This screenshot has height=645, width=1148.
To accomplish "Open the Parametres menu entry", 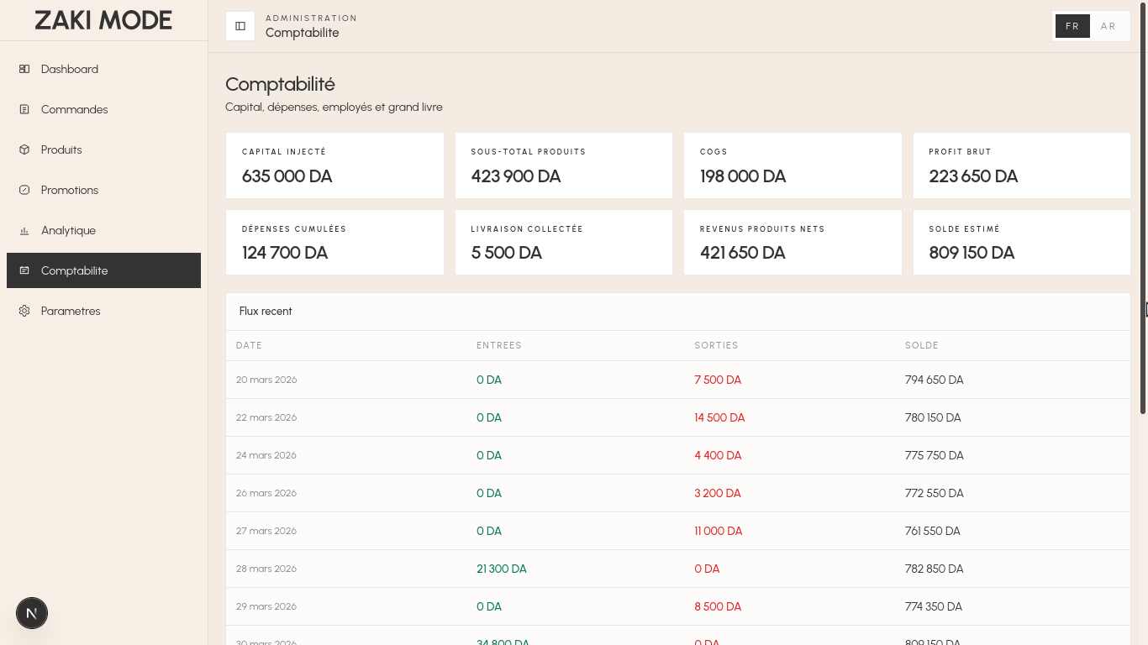I will click(71, 311).
